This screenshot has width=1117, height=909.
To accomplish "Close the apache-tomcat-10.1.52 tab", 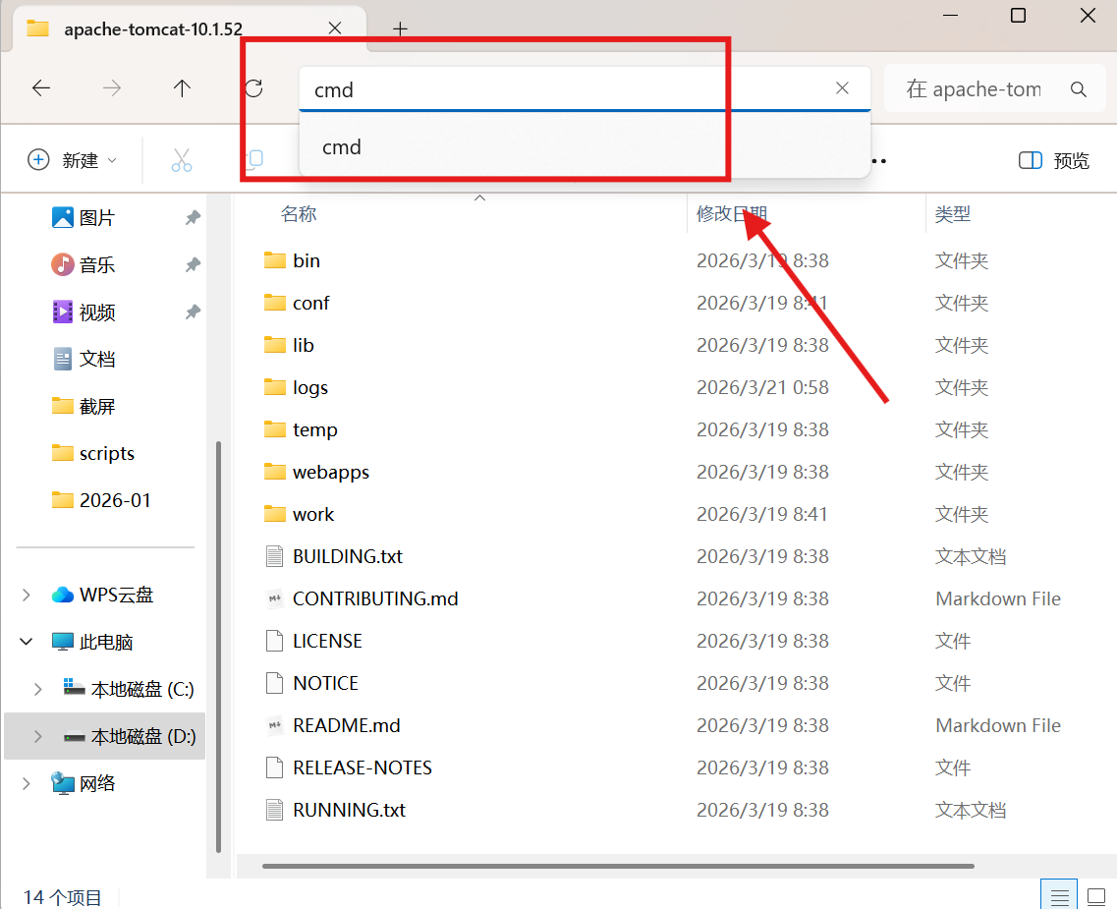I will tap(335, 28).
